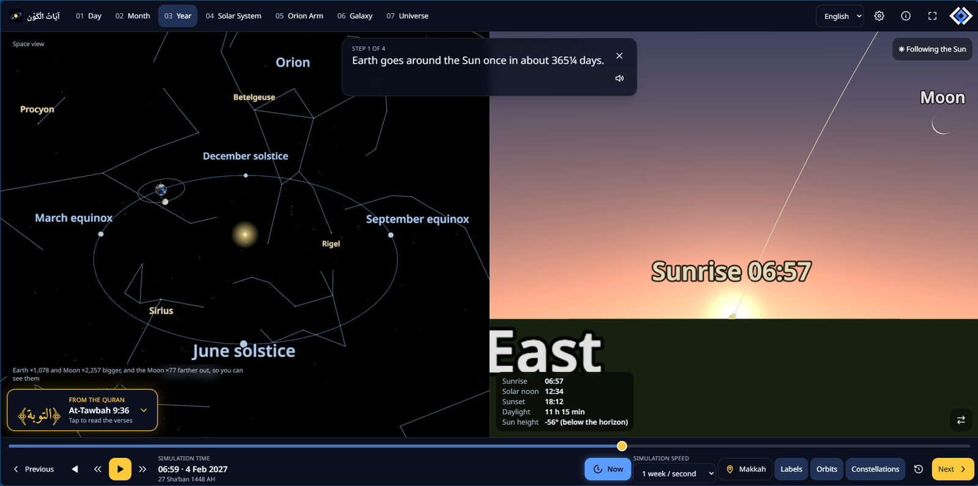Open the settings gear menu
978x486 pixels.
click(x=879, y=16)
